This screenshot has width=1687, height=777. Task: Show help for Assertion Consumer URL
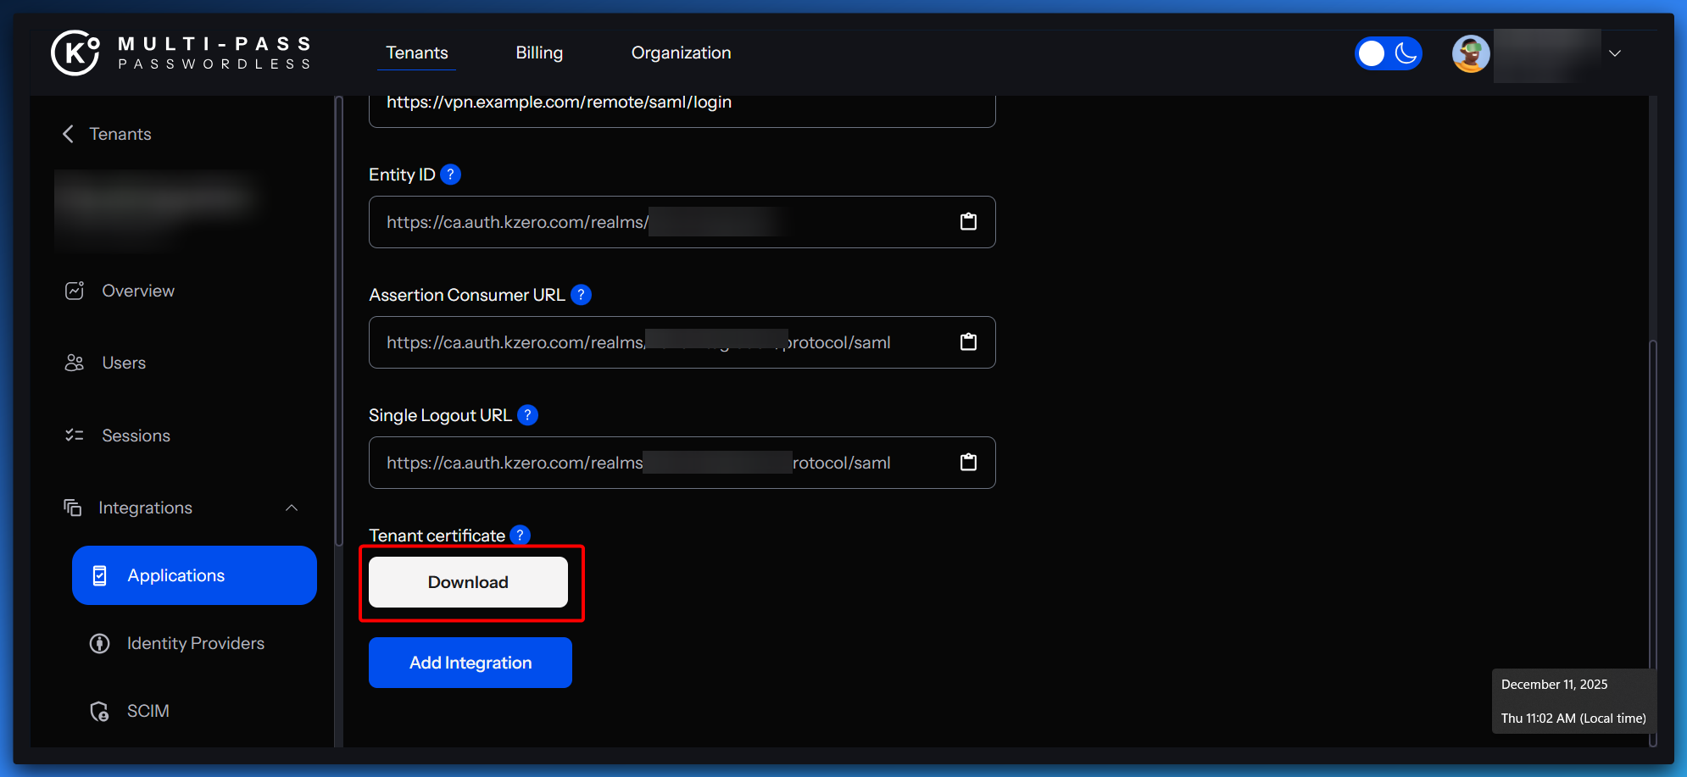pos(581,295)
